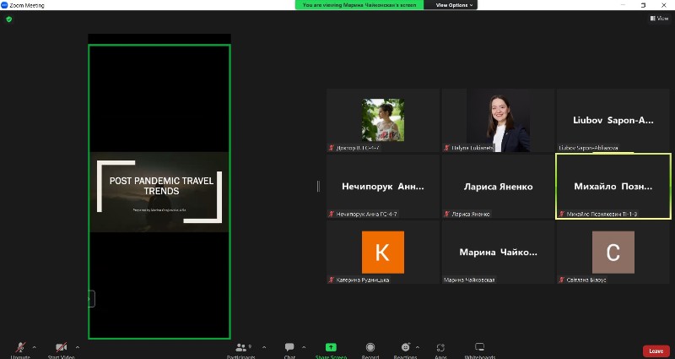The height and width of the screenshot is (359, 675).
Task: Open the Chat panel
Action: point(289,348)
